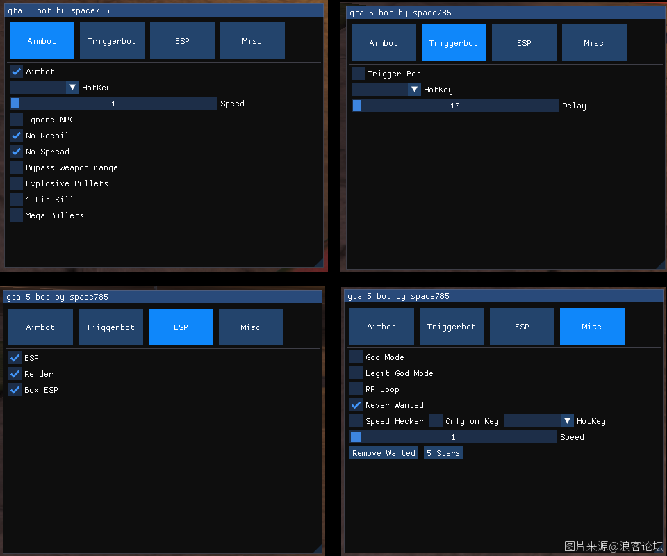Uncheck the Box ESP option
Screen dimensions: 667x556
pyautogui.click(x=15, y=389)
